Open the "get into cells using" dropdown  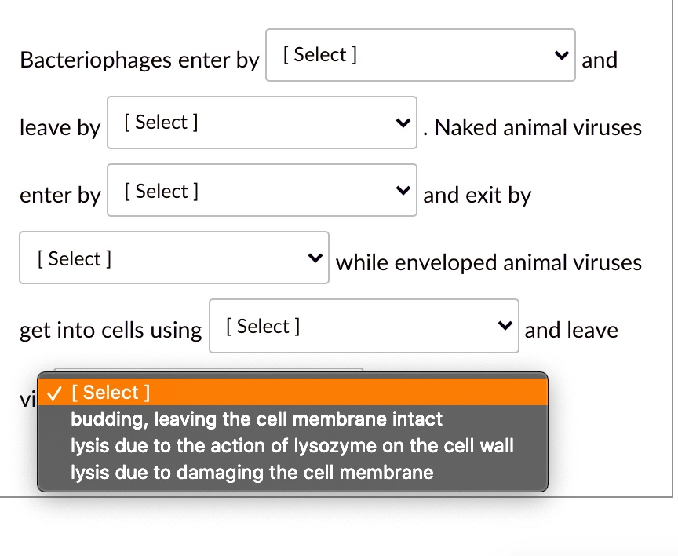pos(364,325)
